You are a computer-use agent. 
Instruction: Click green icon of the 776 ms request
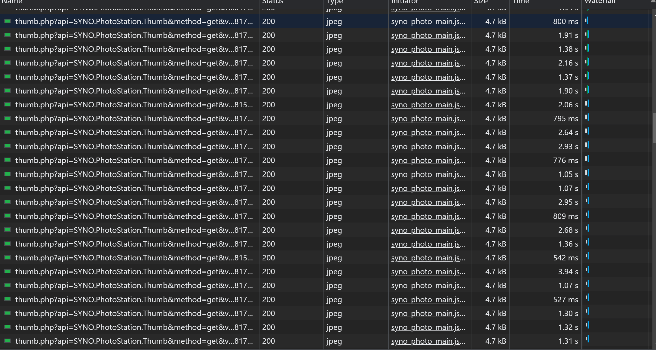[x=8, y=160]
